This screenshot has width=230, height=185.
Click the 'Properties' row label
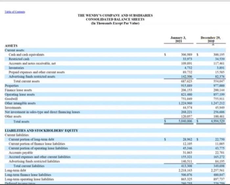click(11, 85)
